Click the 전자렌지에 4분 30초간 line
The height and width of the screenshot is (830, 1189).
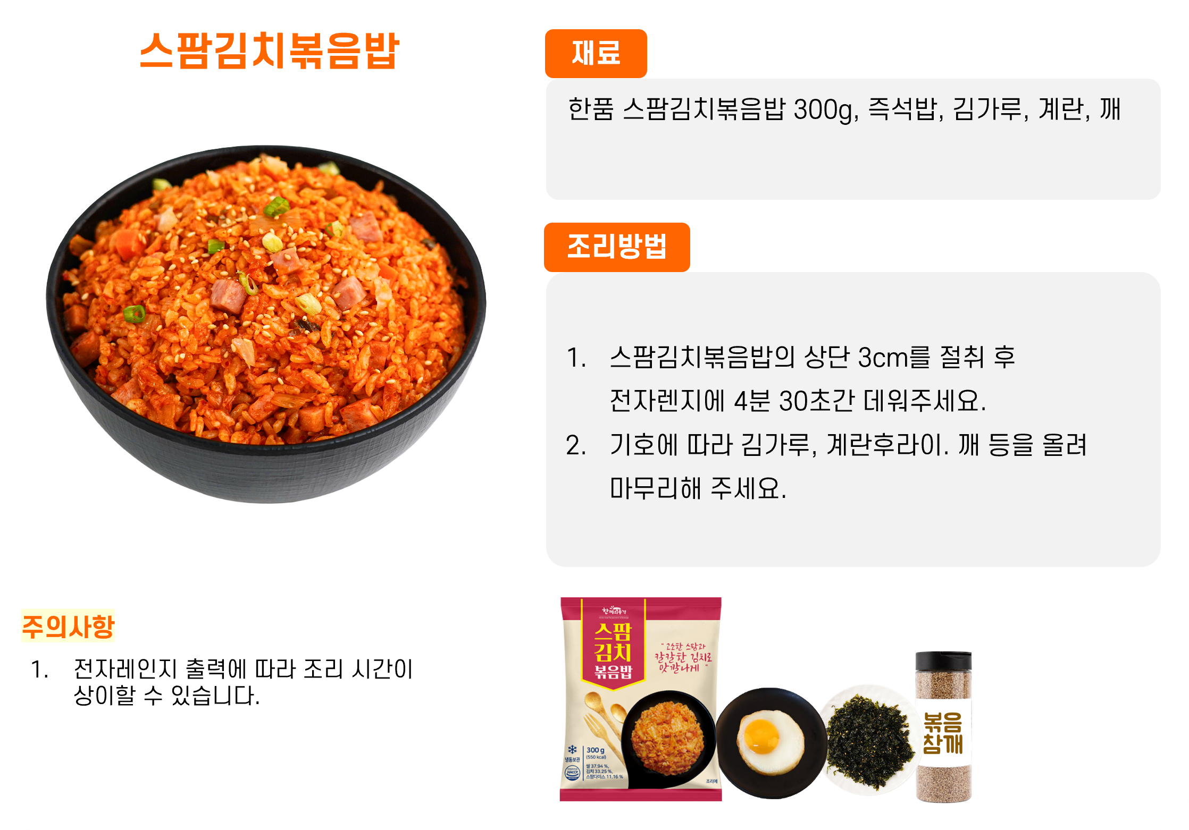798,401
